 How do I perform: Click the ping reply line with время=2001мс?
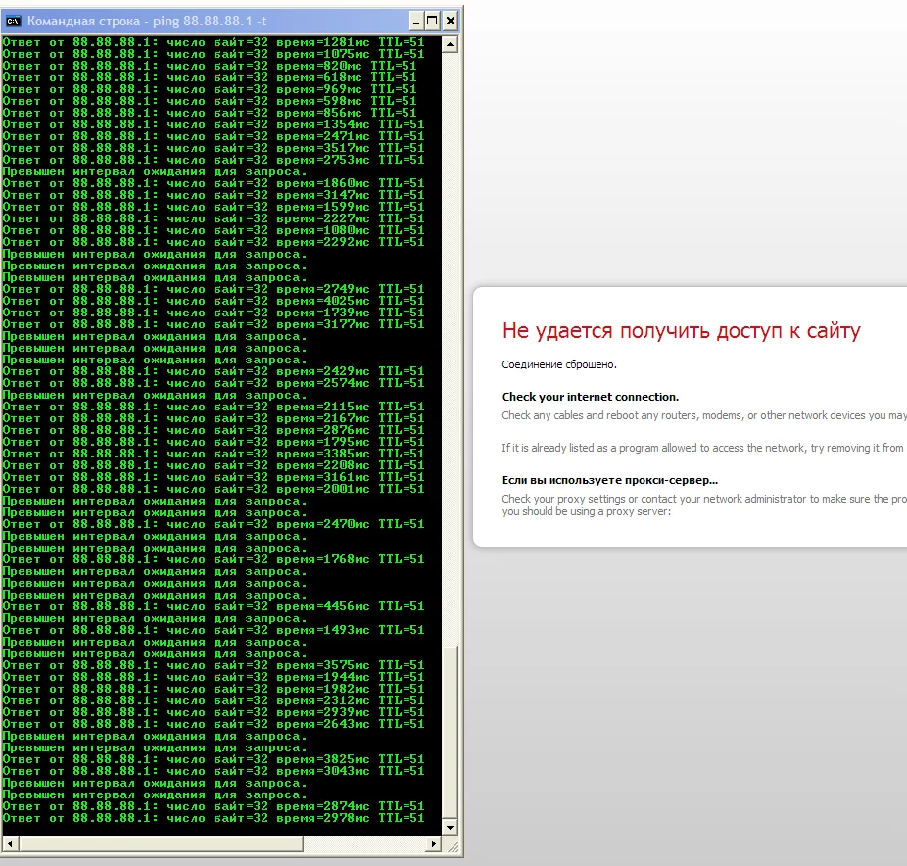[x=214, y=490]
